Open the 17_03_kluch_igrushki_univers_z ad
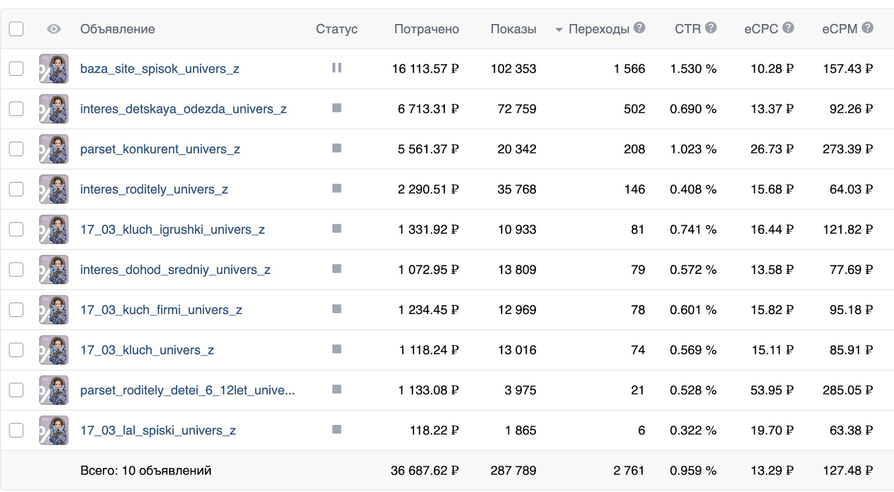894x492 pixels. tap(173, 230)
